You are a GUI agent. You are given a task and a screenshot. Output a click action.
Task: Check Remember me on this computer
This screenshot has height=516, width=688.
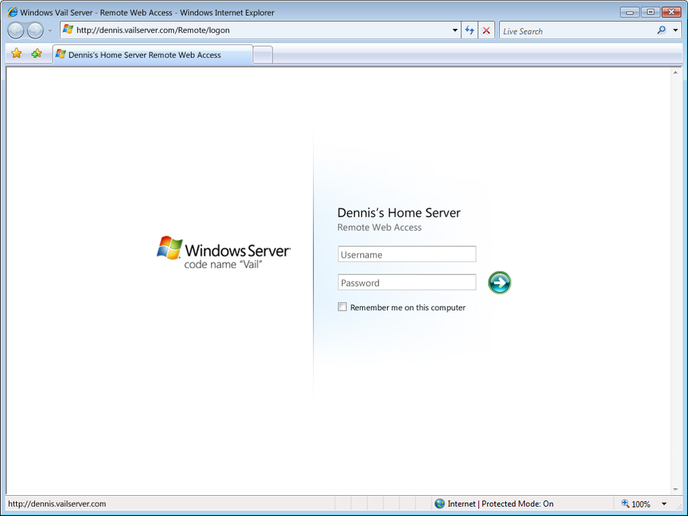pyautogui.click(x=342, y=307)
